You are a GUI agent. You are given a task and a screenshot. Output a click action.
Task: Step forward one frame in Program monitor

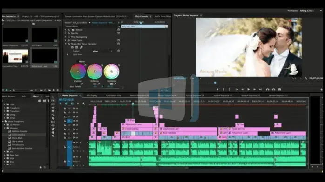(254, 89)
